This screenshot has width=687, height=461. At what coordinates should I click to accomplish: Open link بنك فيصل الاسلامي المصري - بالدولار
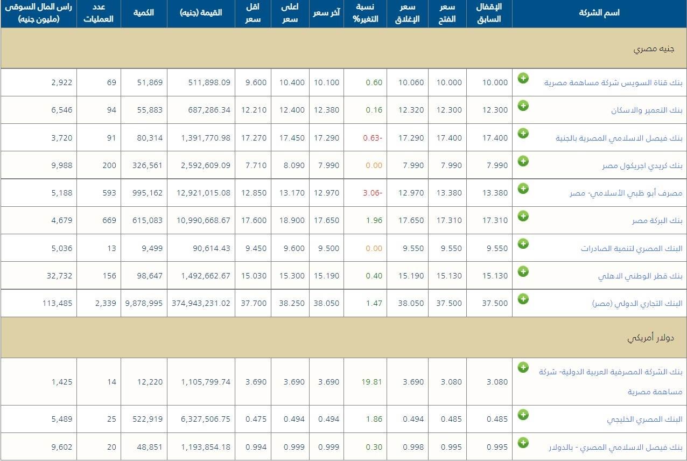click(615, 448)
